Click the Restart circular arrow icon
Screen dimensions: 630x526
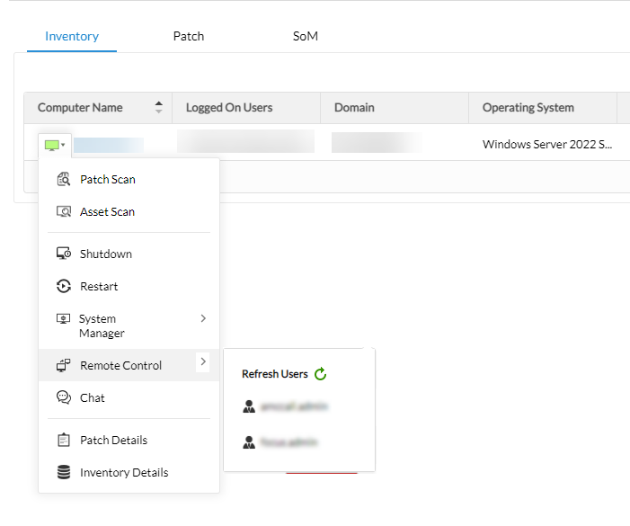click(64, 286)
